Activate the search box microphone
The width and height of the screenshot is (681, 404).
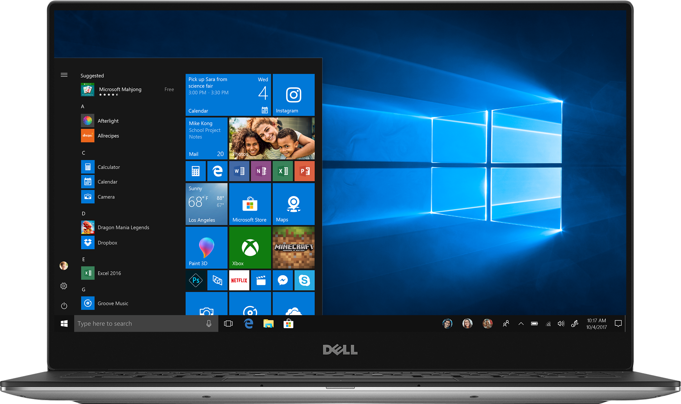pos(209,324)
